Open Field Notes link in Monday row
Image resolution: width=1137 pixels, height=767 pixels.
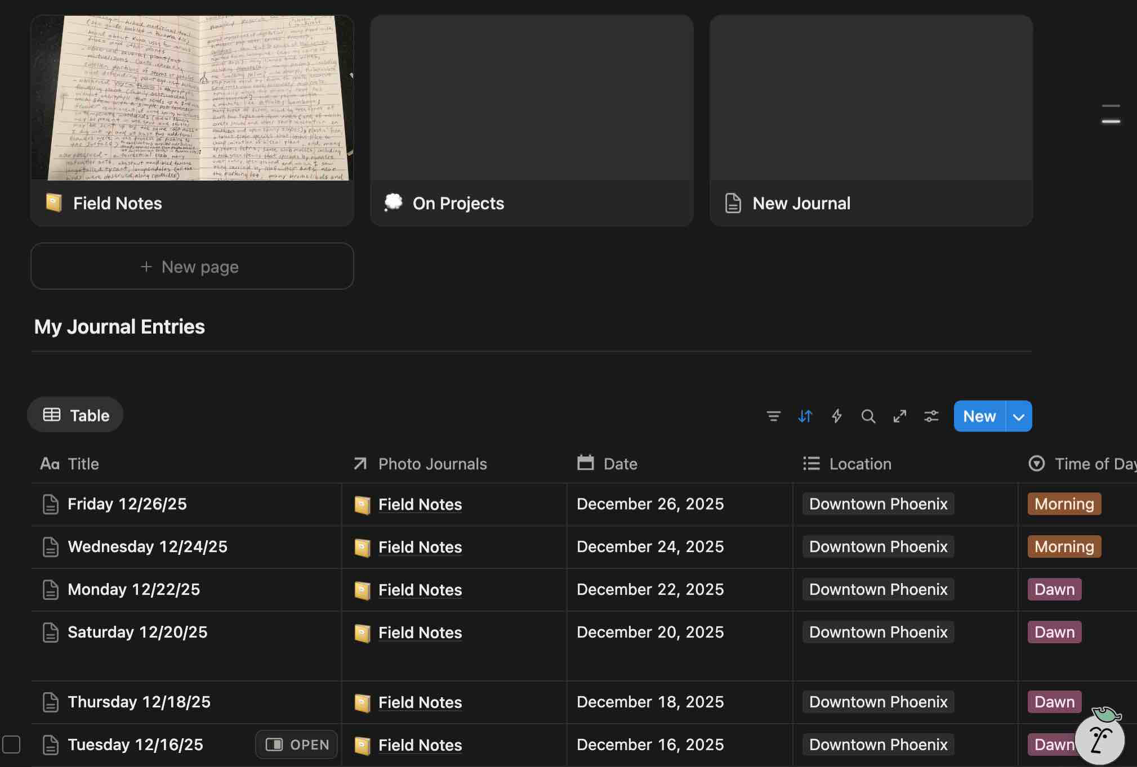(420, 590)
